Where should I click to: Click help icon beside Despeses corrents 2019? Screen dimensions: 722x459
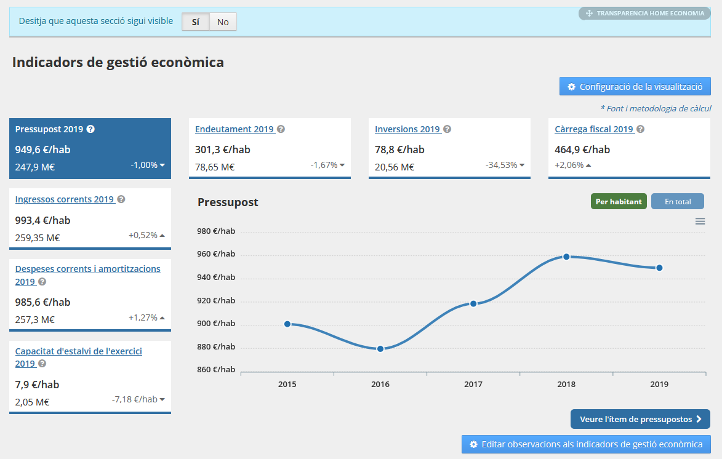pyautogui.click(x=42, y=281)
